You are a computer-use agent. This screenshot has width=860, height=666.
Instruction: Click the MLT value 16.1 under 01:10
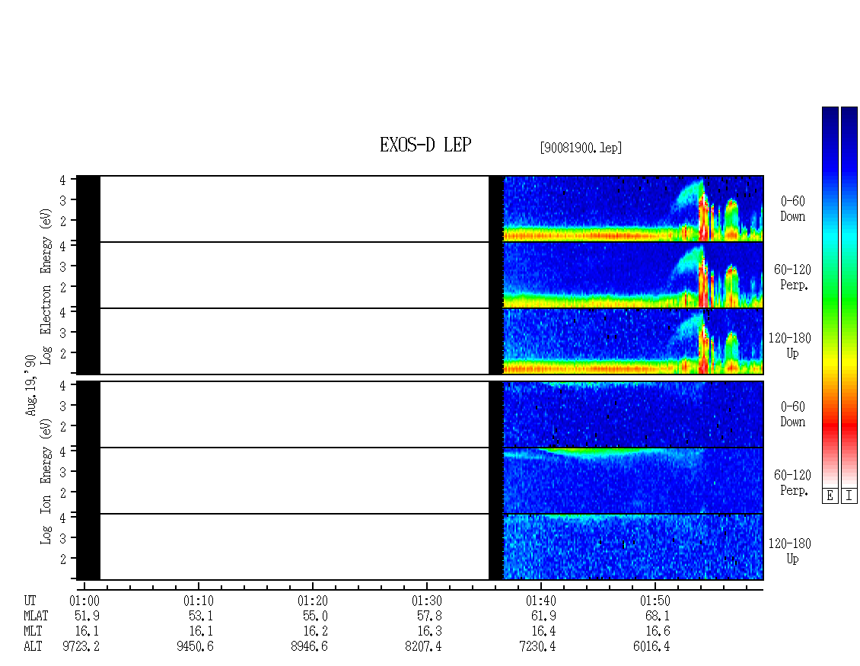tap(201, 632)
